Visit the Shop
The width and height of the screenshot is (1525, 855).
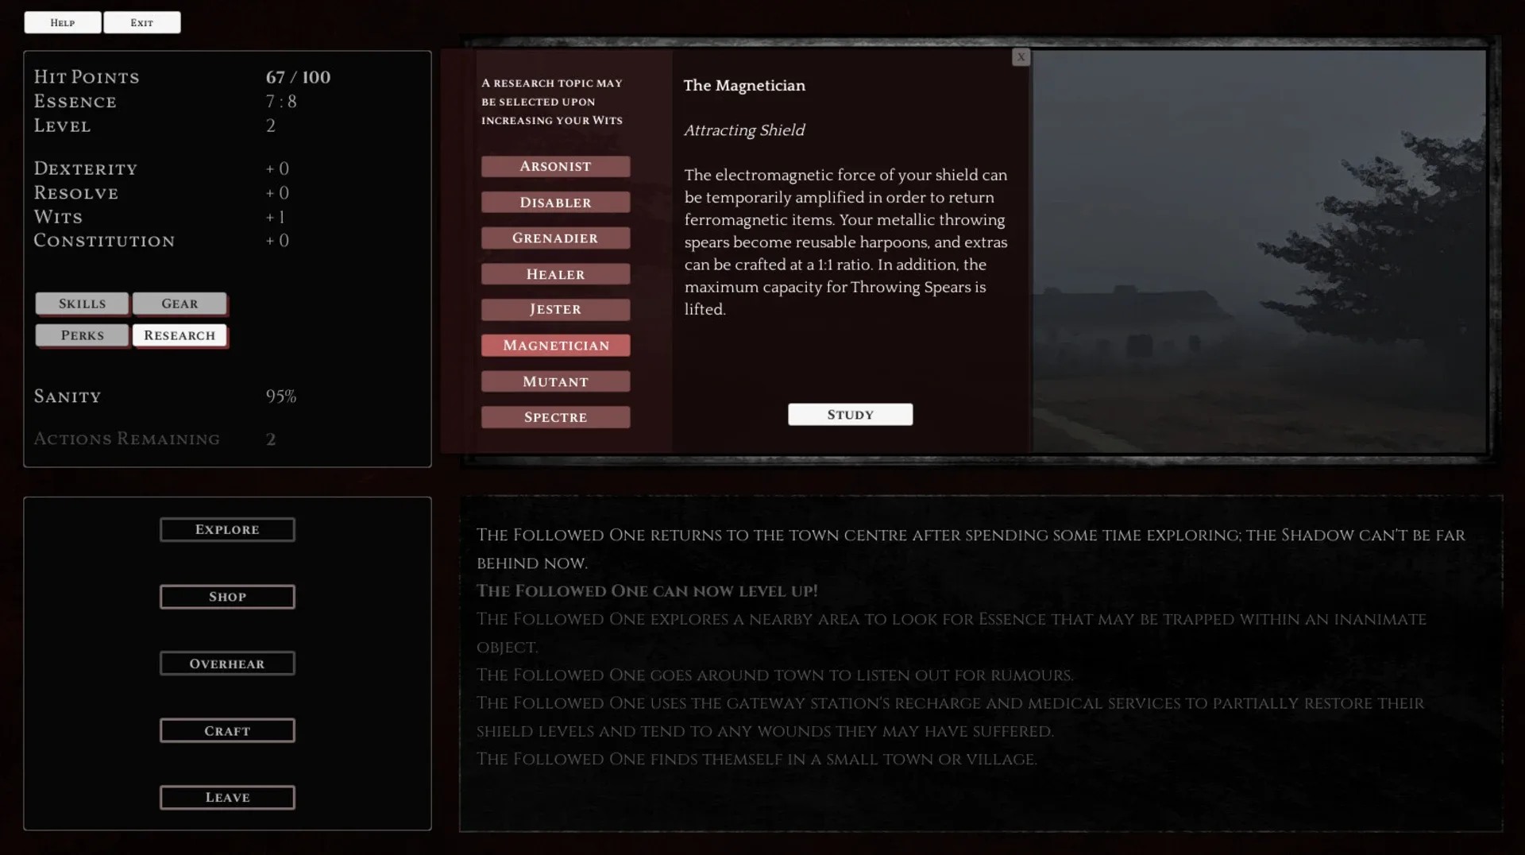227,597
